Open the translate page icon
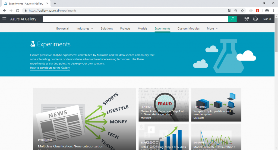Image resolution: width=278 pixels, height=150 pixels. (x=229, y=11)
